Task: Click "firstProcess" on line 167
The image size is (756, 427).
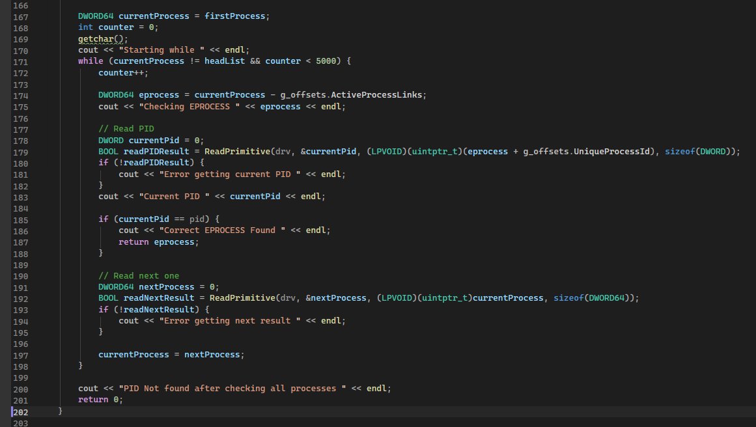Action: (x=235, y=16)
